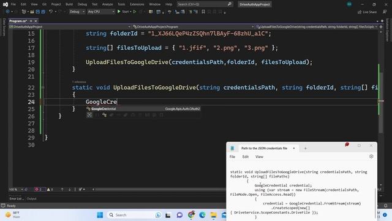Open the File menu
Viewport: 392px width, 221px height.
[x=13, y=4]
